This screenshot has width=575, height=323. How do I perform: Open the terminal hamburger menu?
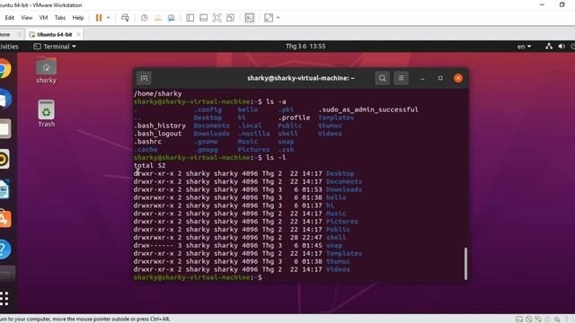tap(401, 78)
